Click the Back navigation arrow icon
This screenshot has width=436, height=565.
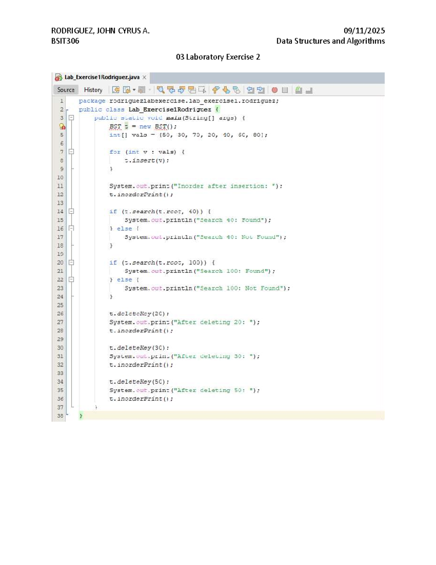click(x=116, y=90)
